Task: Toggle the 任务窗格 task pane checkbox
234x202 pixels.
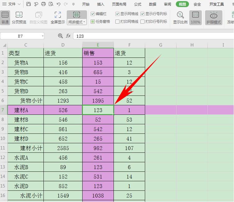Action: pos(93,22)
